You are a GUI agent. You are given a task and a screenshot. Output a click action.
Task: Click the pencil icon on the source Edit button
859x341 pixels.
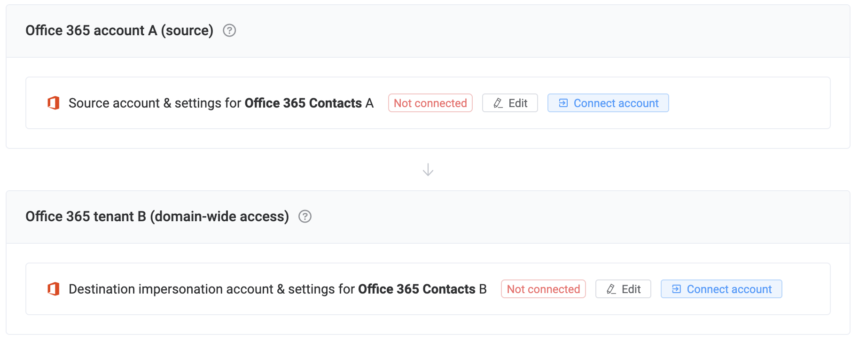(x=497, y=102)
